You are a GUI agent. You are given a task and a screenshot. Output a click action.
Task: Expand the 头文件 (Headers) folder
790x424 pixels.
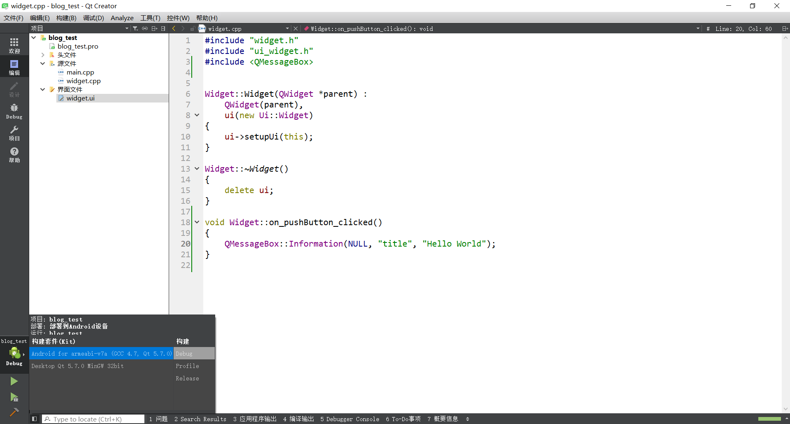pyautogui.click(x=43, y=55)
